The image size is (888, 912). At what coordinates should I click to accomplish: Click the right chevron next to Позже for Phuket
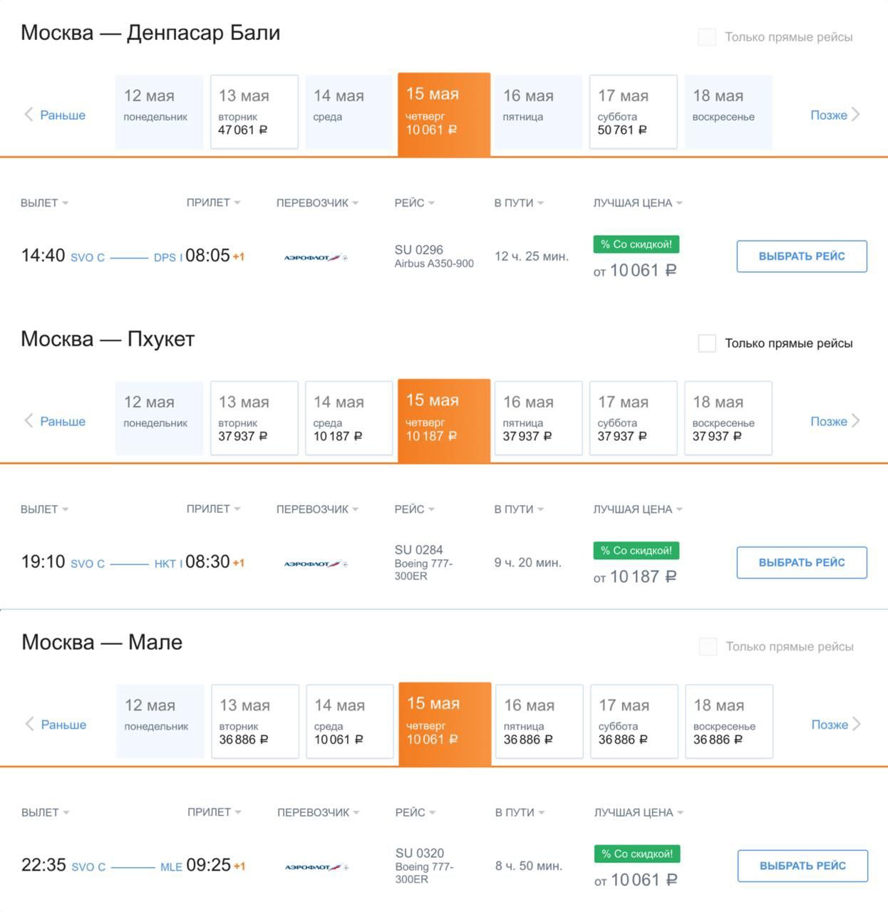(x=856, y=421)
